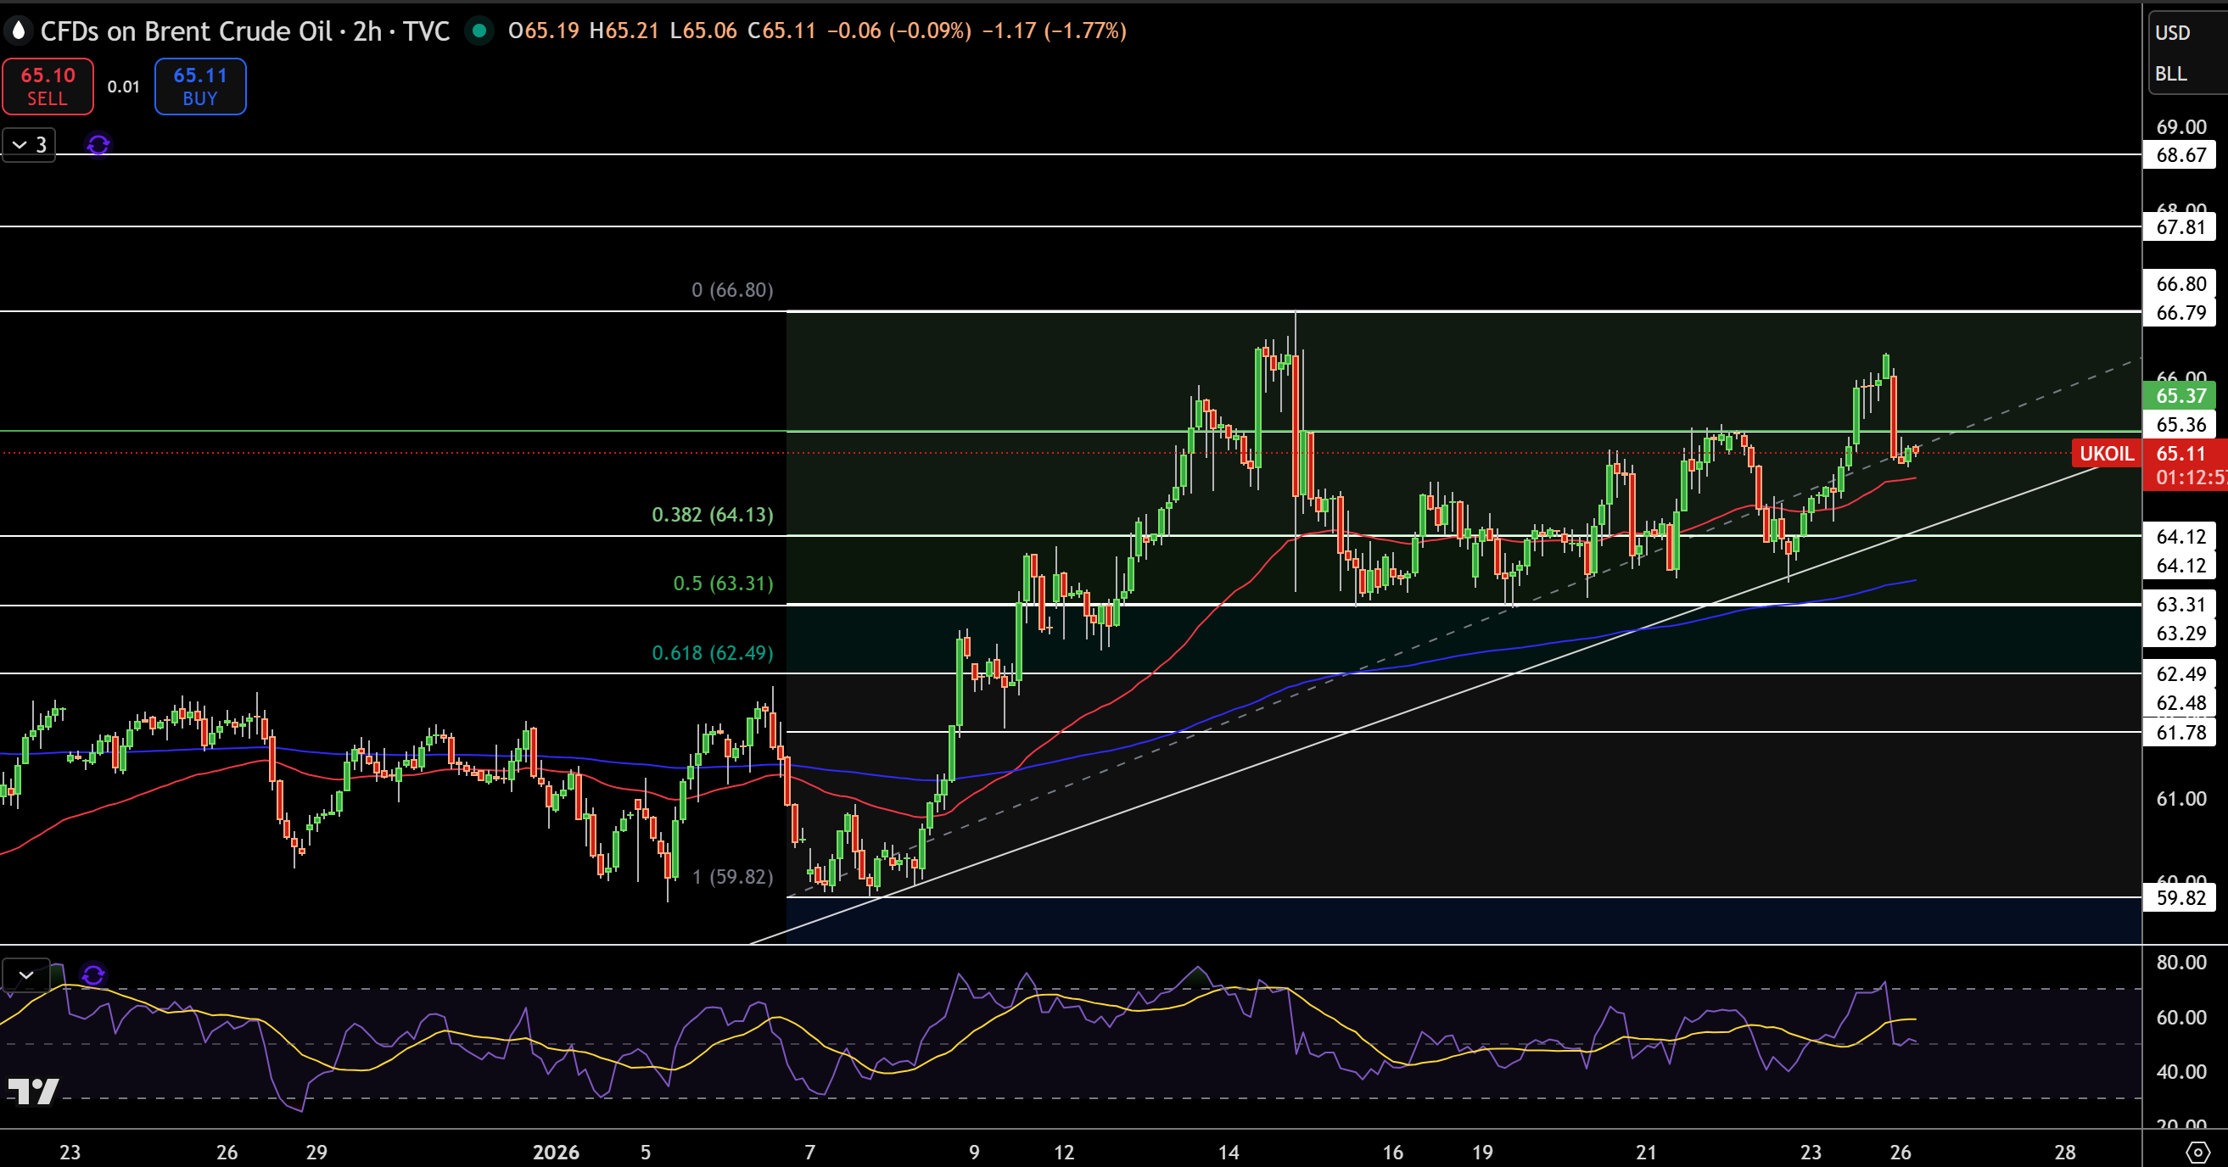Screen dimensions: 2228x1167
Task: Click the 68.67 price axis label
Action: [x=2180, y=154]
